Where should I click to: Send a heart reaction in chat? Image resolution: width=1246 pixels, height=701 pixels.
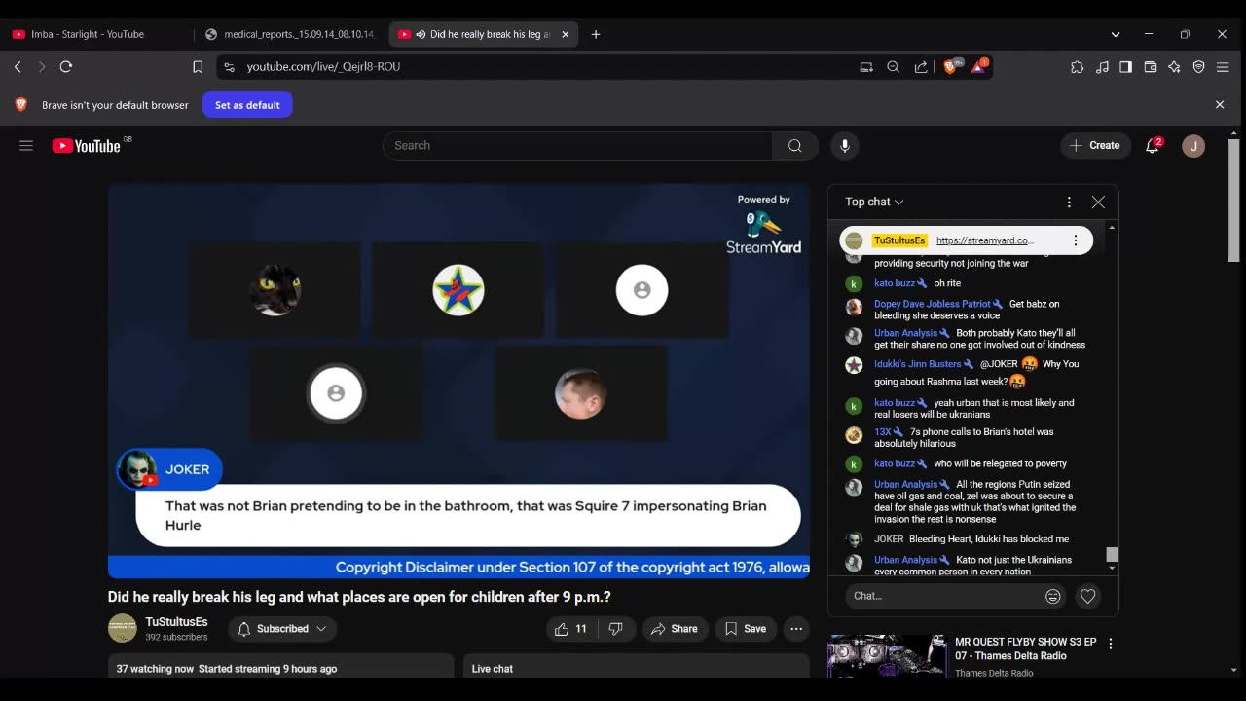point(1088,596)
